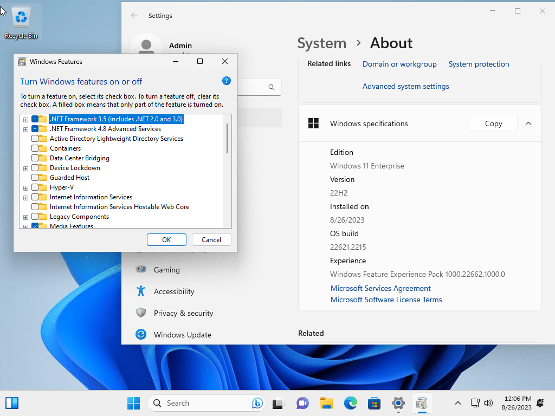555x416 pixels.
Task: Launch the Chat app from the taskbar
Action: [302, 403]
